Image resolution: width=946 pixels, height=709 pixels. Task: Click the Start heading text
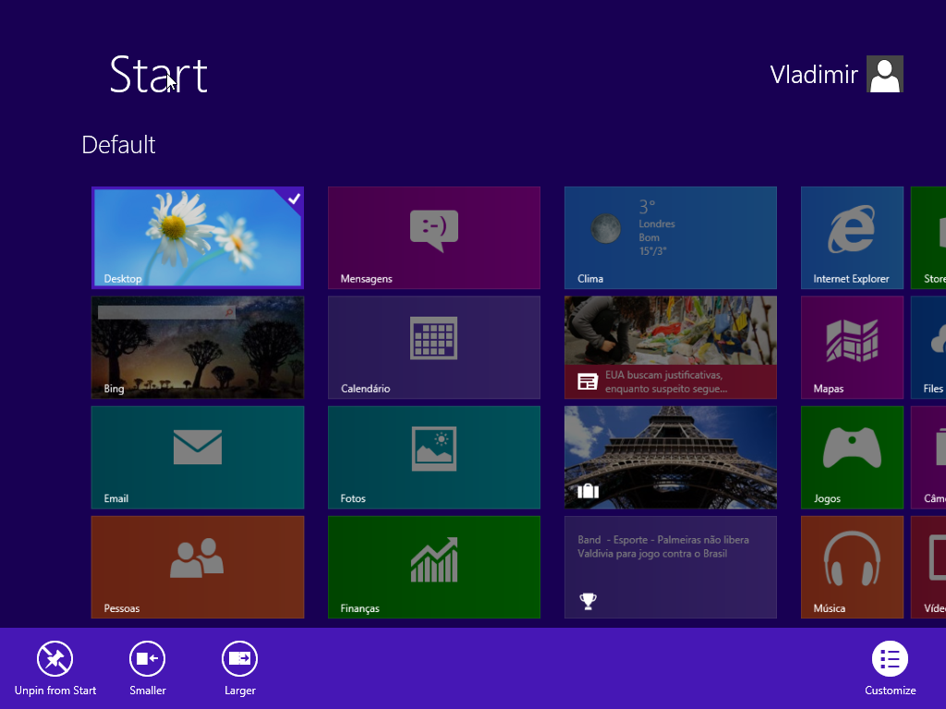pos(159,75)
